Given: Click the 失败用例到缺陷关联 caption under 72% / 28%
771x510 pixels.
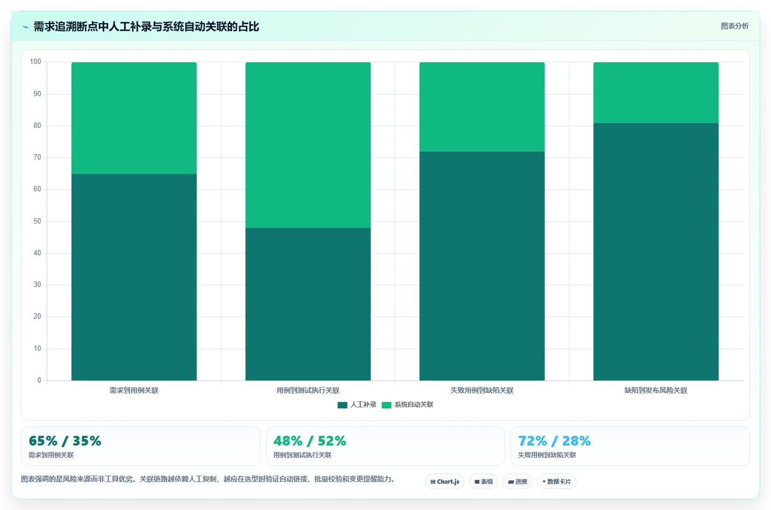Looking at the screenshot, I should [547, 455].
